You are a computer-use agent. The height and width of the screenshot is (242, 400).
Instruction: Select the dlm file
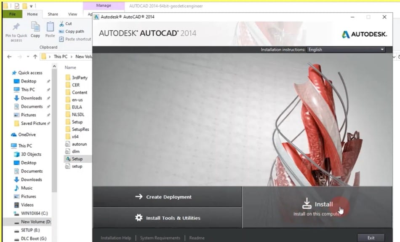click(75, 151)
